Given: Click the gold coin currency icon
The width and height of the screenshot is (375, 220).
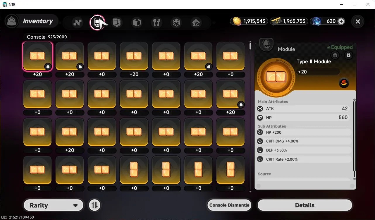Looking at the screenshot, I should tap(237, 21).
